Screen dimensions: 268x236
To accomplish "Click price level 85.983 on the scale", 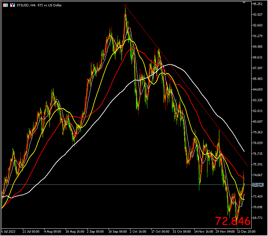I will click(x=258, y=79).
